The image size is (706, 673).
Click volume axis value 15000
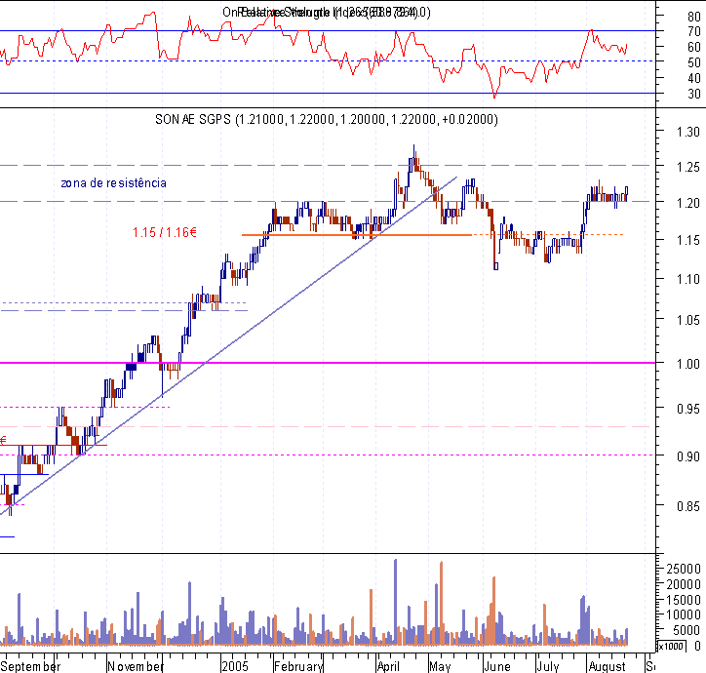tap(684, 600)
